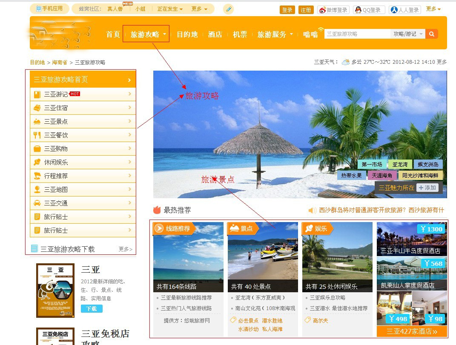Expand the 正在发生 dropdown menu
The height and width of the screenshot is (345, 456).
tap(169, 9)
